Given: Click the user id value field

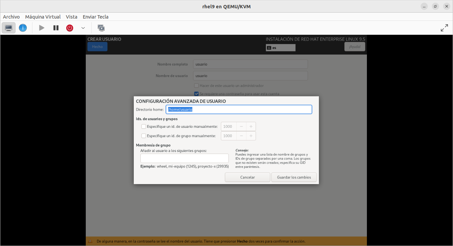Looking at the screenshot, I should 229,126.
